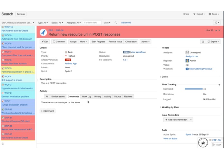Viewport: 224px width, 159px height.
Task: Click the watchers count badge
Action: 187,69
